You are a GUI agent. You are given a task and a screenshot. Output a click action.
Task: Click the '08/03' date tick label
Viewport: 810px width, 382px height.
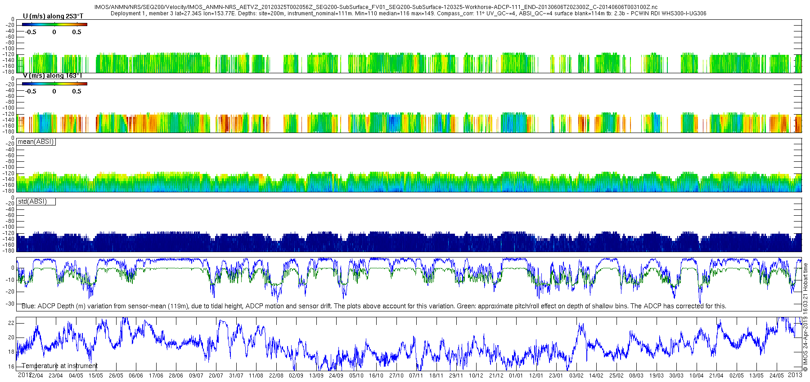click(x=636, y=376)
